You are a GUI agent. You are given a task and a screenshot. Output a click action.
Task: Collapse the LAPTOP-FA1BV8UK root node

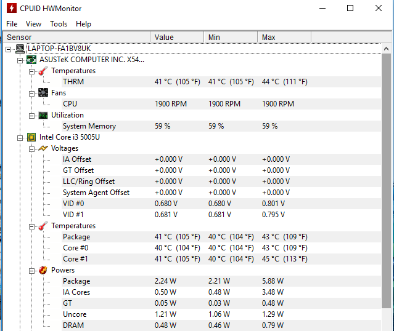click(x=8, y=49)
